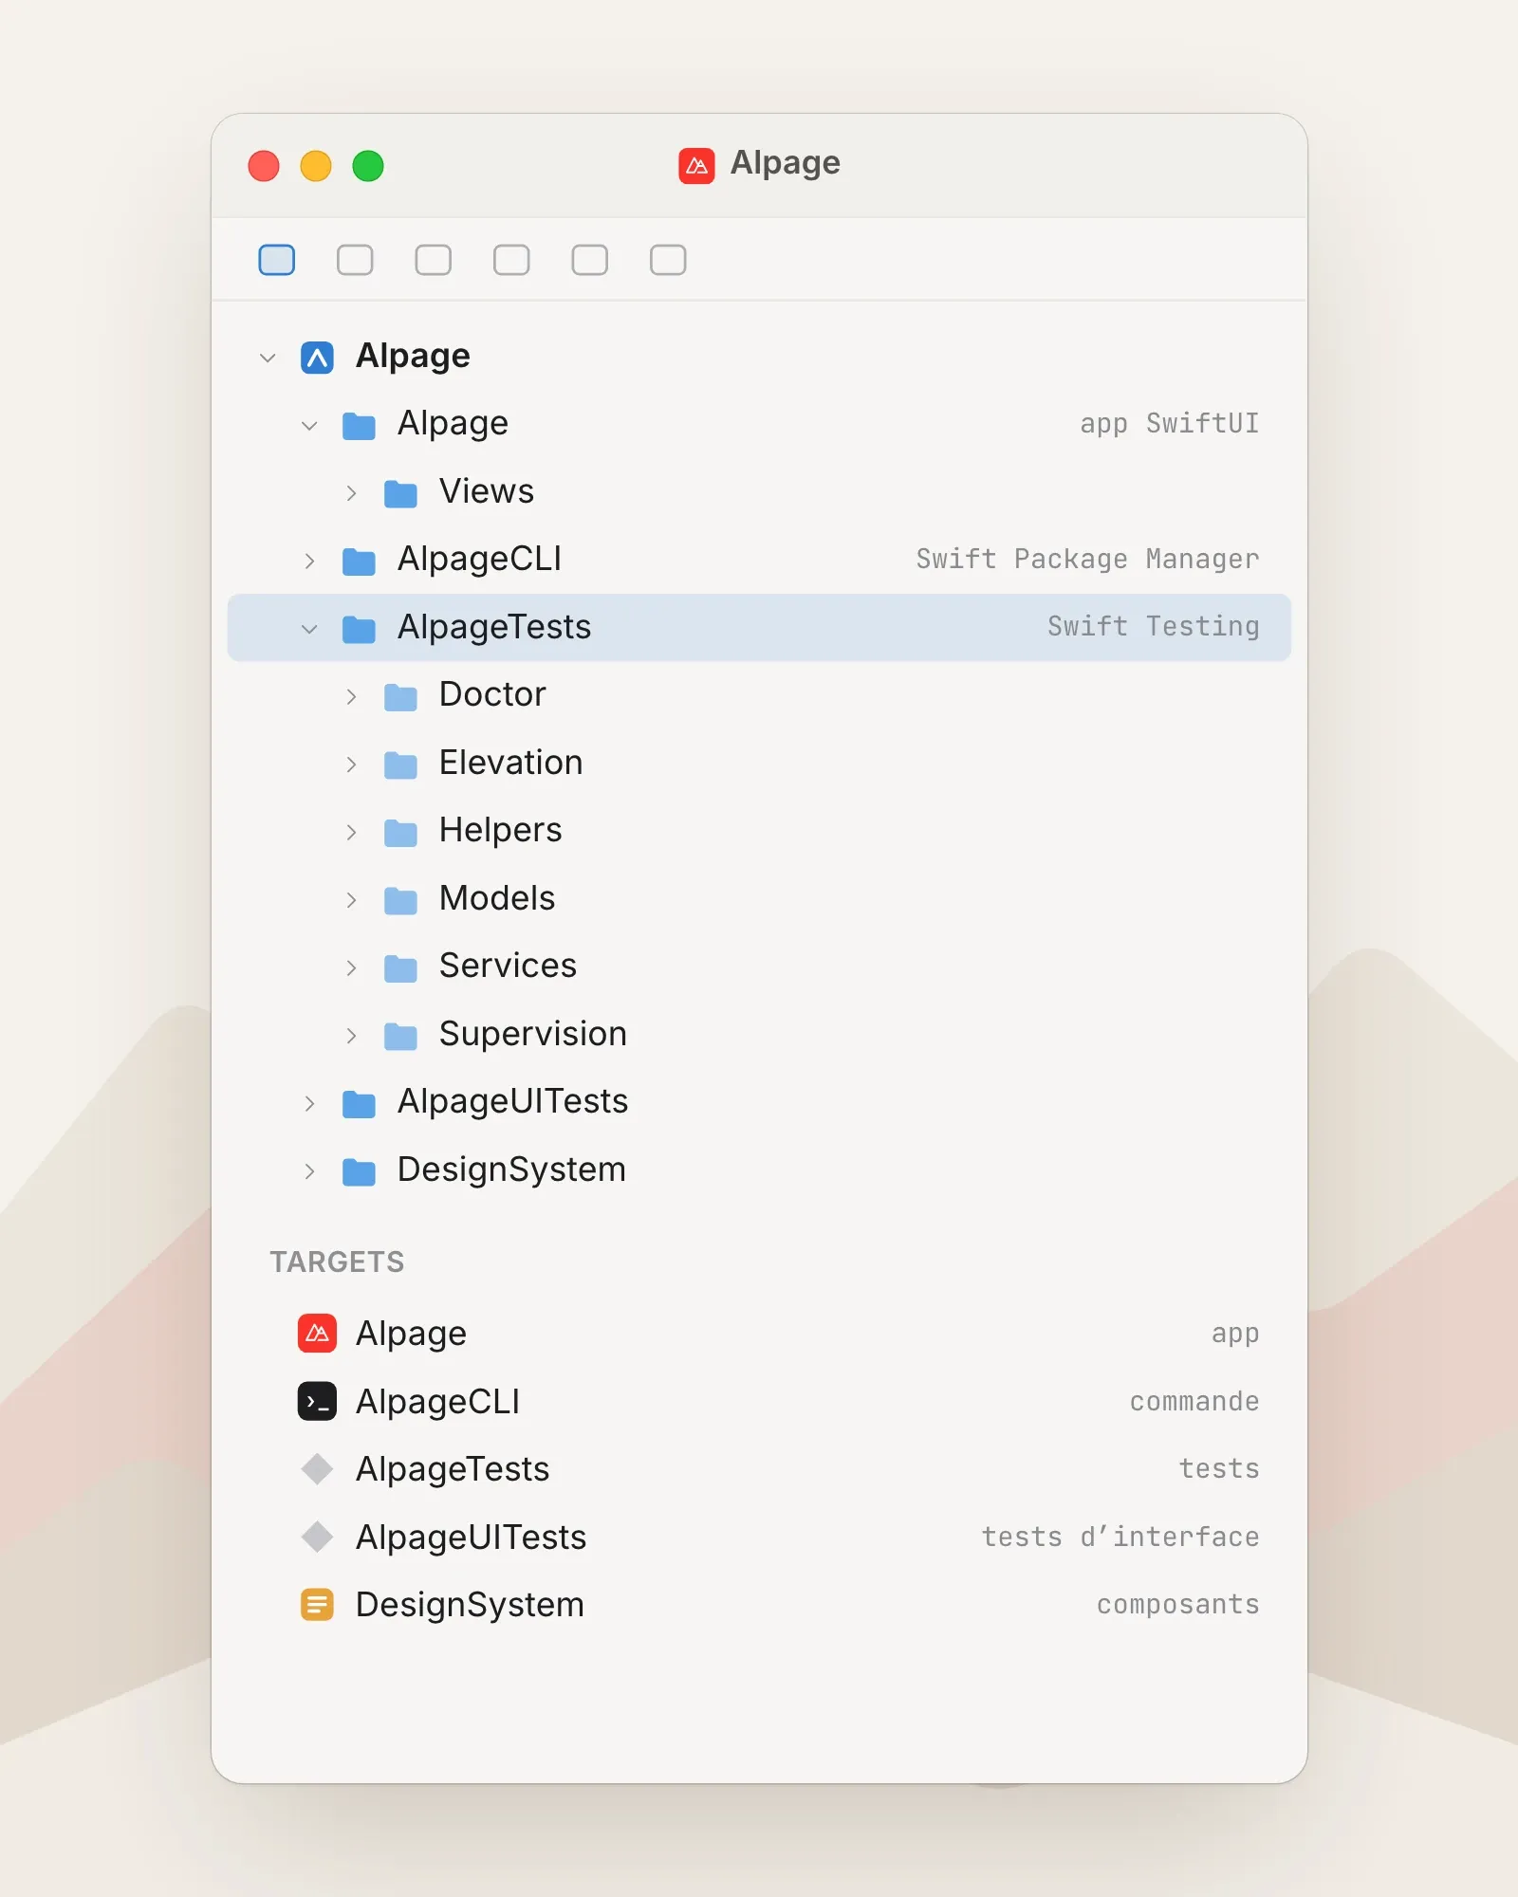Click the diamond icon of the AlpageUITests target
1518x1897 pixels.
[x=317, y=1537]
